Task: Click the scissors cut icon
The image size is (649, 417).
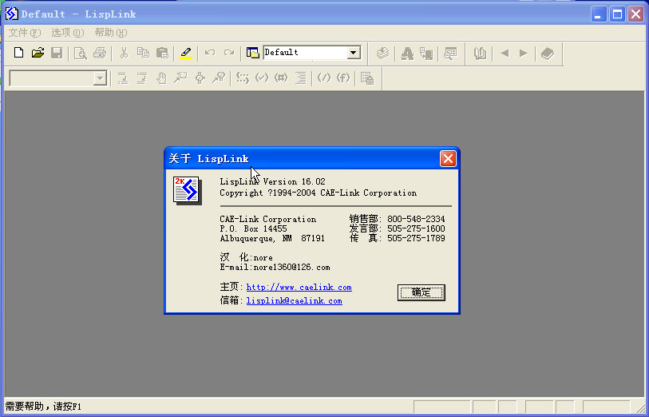Action: pos(124,53)
